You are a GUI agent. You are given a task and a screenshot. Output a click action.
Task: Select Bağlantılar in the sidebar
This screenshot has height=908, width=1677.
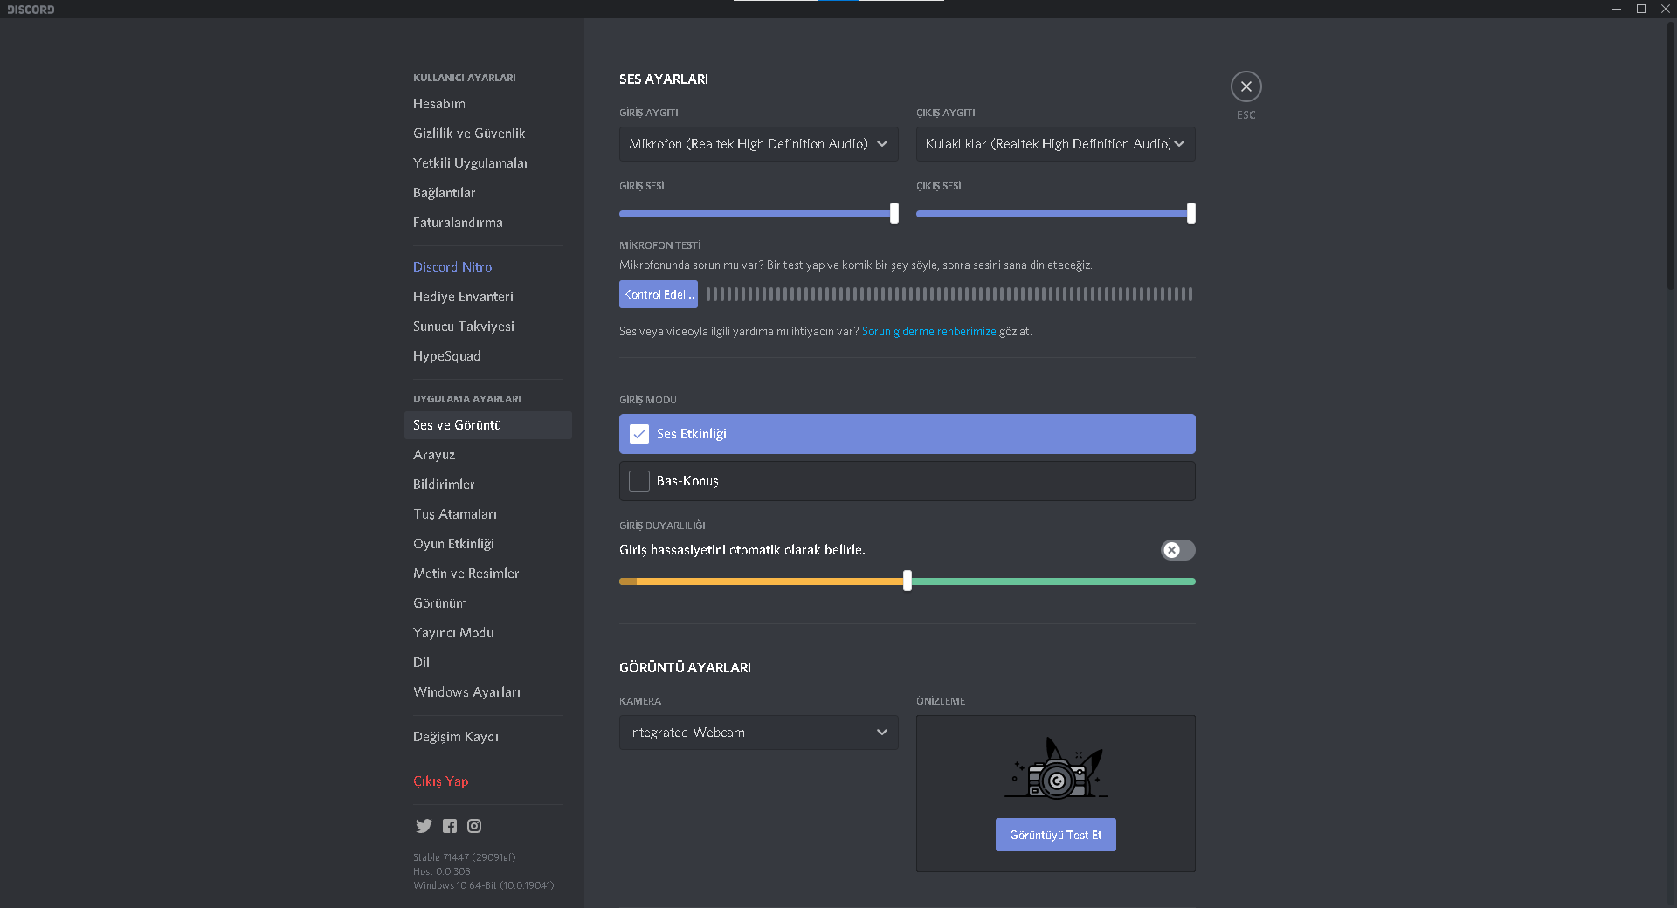click(x=488, y=193)
